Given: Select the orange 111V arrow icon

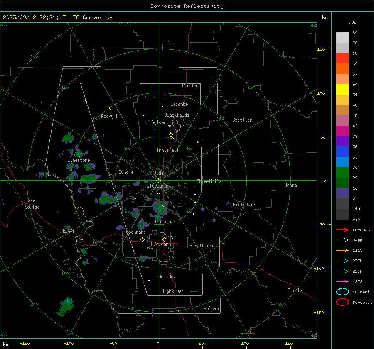Looking at the screenshot, I should tap(342, 250).
